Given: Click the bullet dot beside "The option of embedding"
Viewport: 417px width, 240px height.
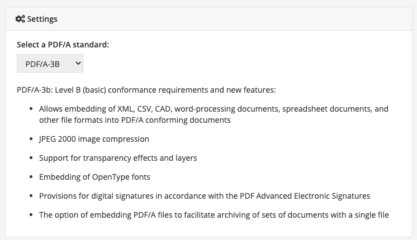Looking at the screenshot, I should [x=30, y=215].
